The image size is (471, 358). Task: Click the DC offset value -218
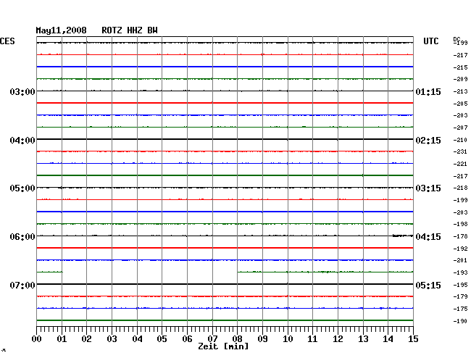coord(460,188)
